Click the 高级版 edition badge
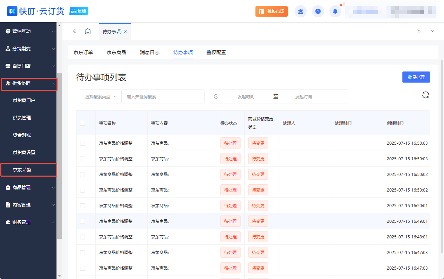 click(79, 11)
